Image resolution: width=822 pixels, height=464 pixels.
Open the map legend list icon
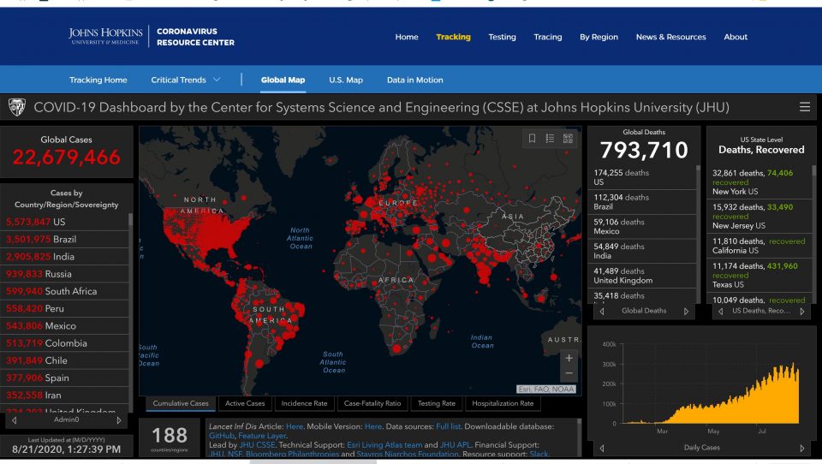coord(550,138)
